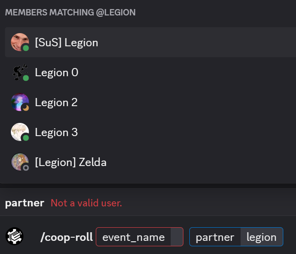Screen dimensions: 296x254
Task: Click the "Members Matching @Legion" header
Action: click(x=70, y=12)
